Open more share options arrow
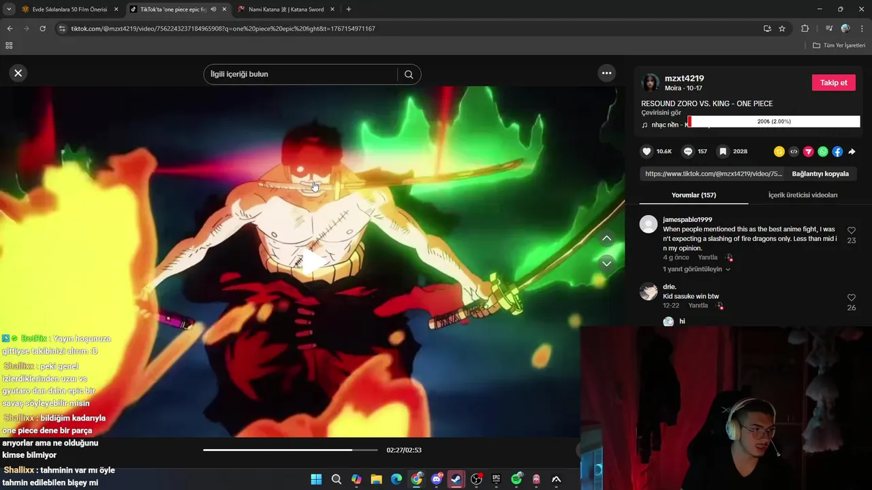872x490 pixels. point(852,151)
